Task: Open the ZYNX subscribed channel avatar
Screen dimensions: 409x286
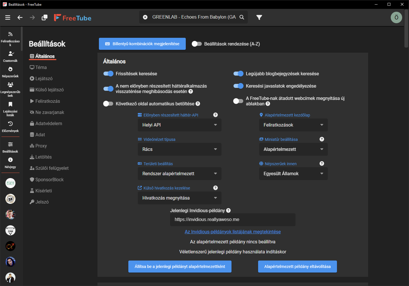Action: click(10, 230)
